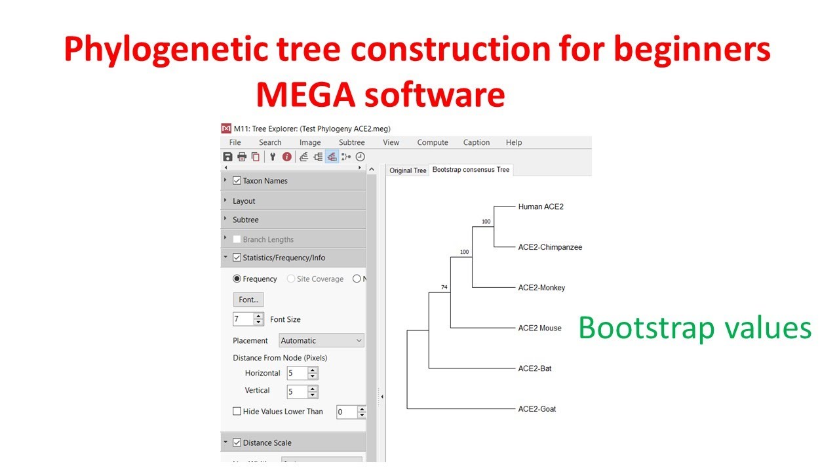
Task: Click the Vertical distance input field
Action: [x=298, y=392]
